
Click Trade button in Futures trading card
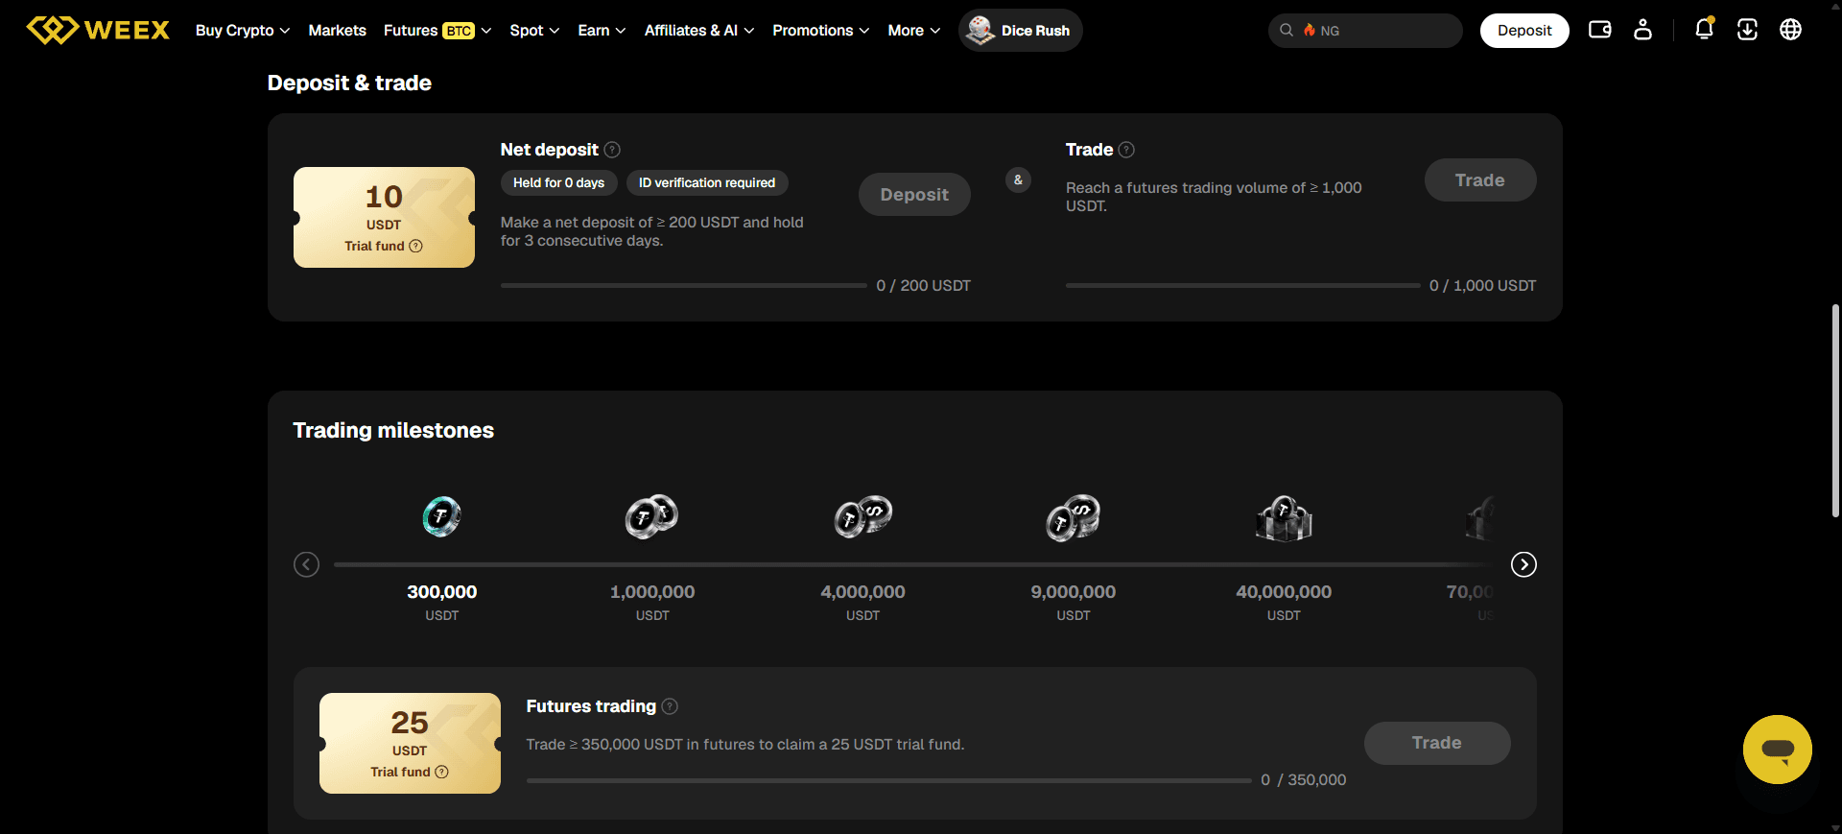point(1437,743)
